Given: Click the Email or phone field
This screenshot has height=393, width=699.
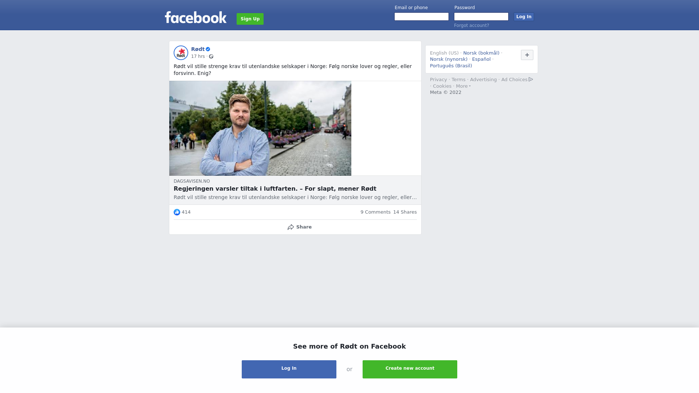Looking at the screenshot, I should (x=422, y=17).
